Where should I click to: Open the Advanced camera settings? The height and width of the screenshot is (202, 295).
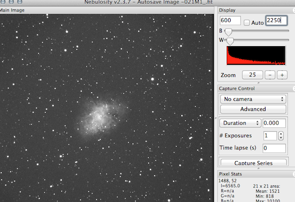click(x=253, y=109)
